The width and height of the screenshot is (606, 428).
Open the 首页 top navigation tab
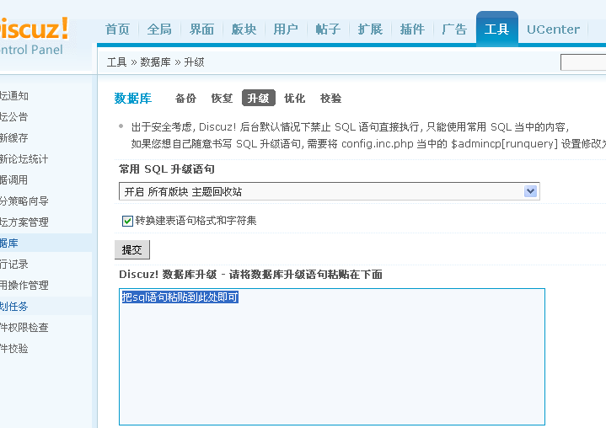pos(117,29)
